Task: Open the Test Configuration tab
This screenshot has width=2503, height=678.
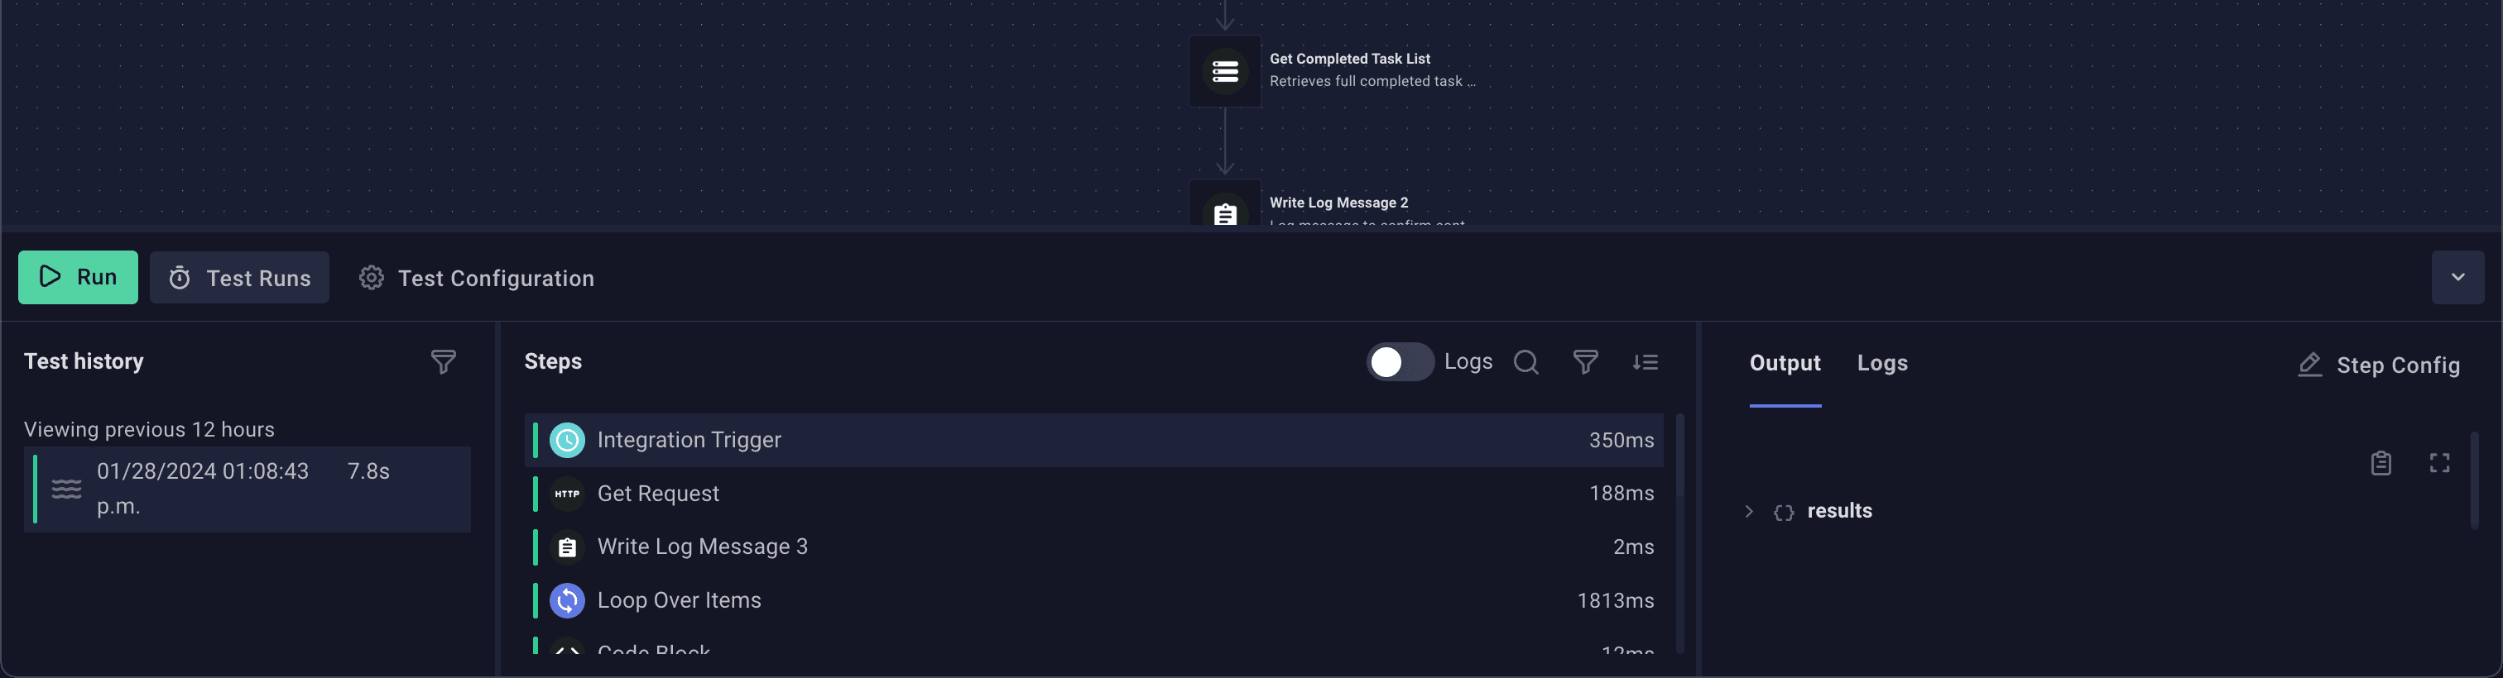Action: click(x=476, y=279)
